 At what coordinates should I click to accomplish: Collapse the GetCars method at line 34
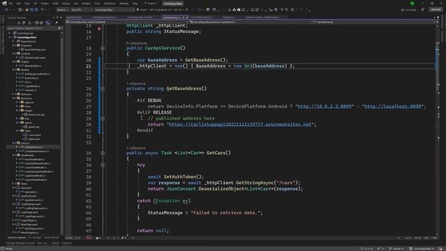tap(102, 153)
